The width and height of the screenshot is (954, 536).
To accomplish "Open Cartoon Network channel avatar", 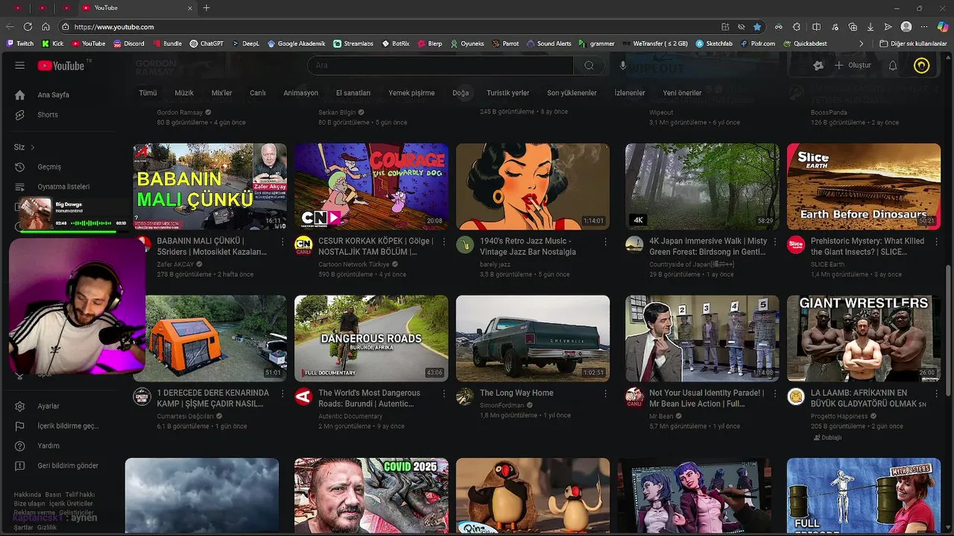I will pos(303,244).
